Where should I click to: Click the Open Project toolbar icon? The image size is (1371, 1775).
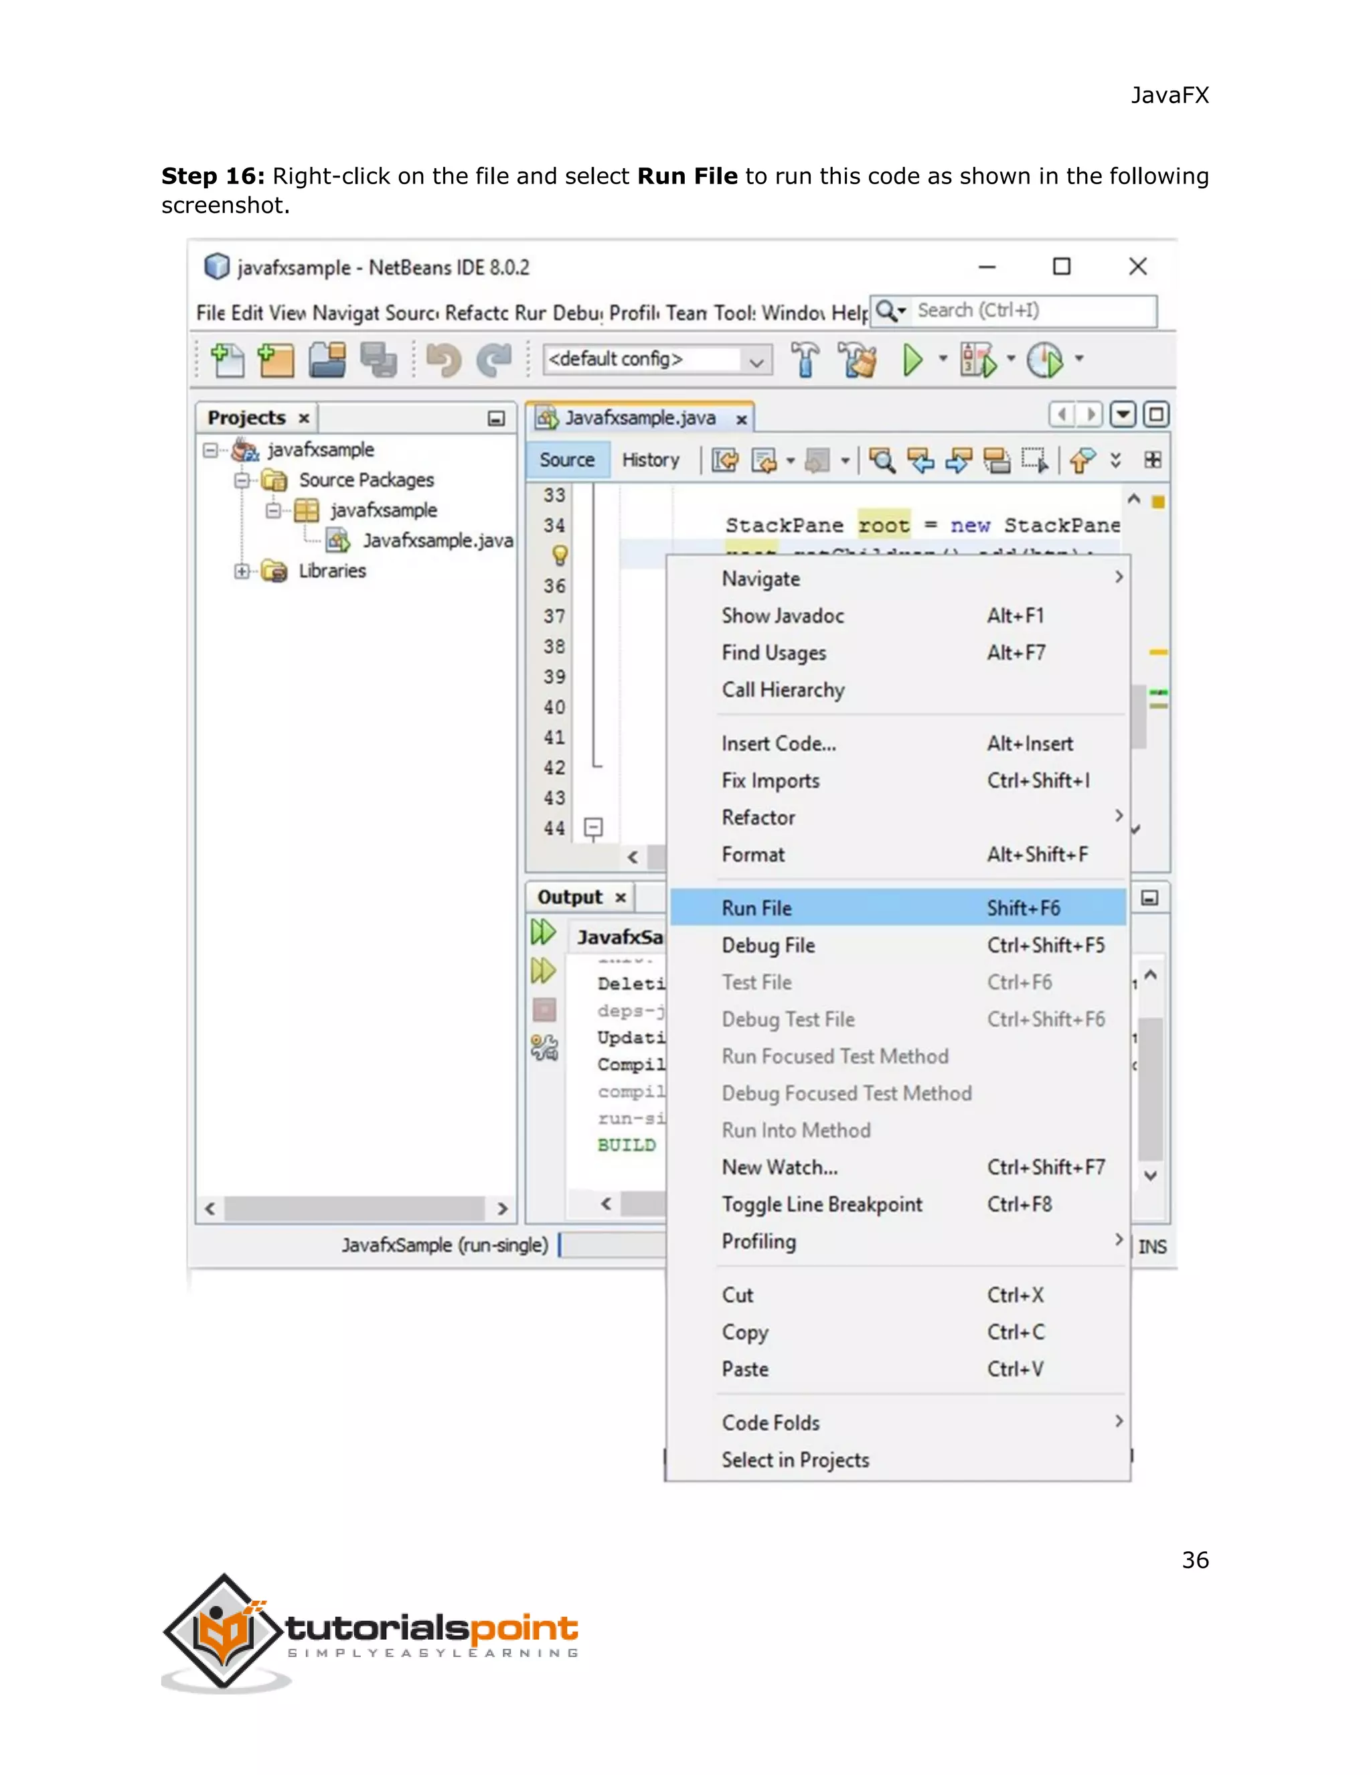tap(327, 360)
